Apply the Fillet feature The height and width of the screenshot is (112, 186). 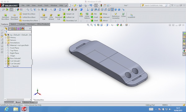coord(81,15)
